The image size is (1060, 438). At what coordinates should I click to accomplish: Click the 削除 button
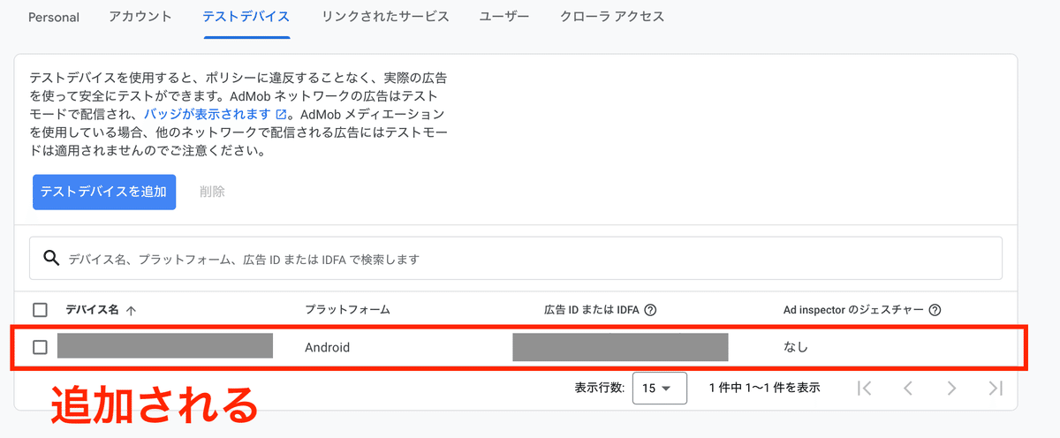click(x=212, y=192)
